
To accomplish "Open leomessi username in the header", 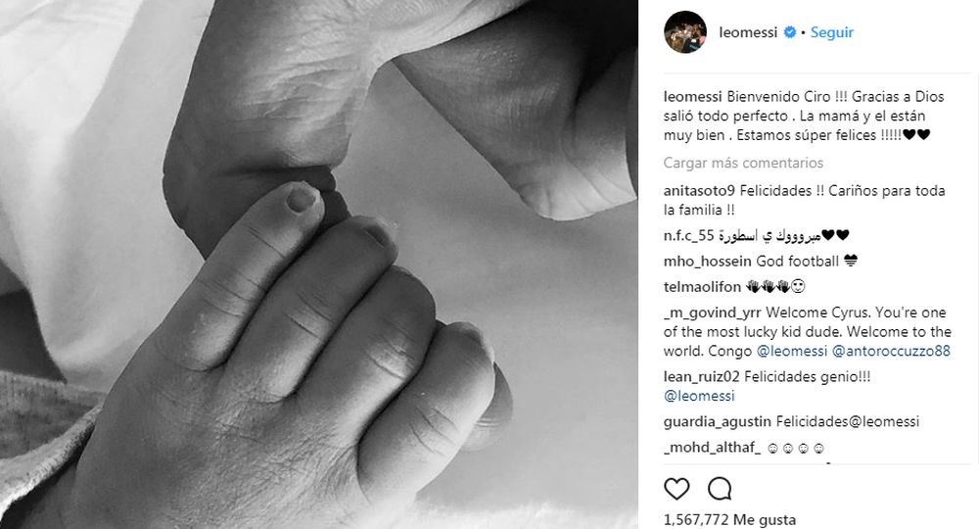I will [748, 32].
